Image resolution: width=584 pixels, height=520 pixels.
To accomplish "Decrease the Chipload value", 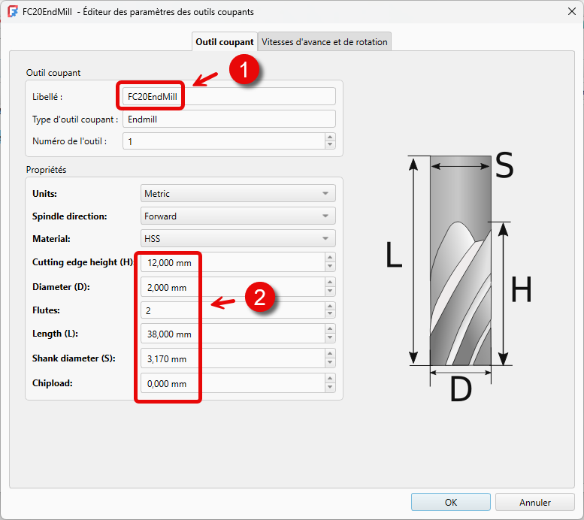I will point(330,388).
